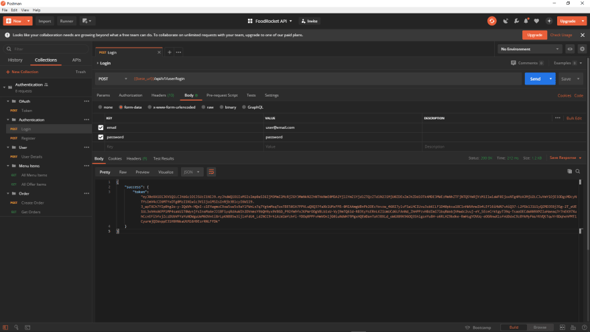Select form-data body type
The width and height of the screenshot is (590, 332).
coord(121,107)
